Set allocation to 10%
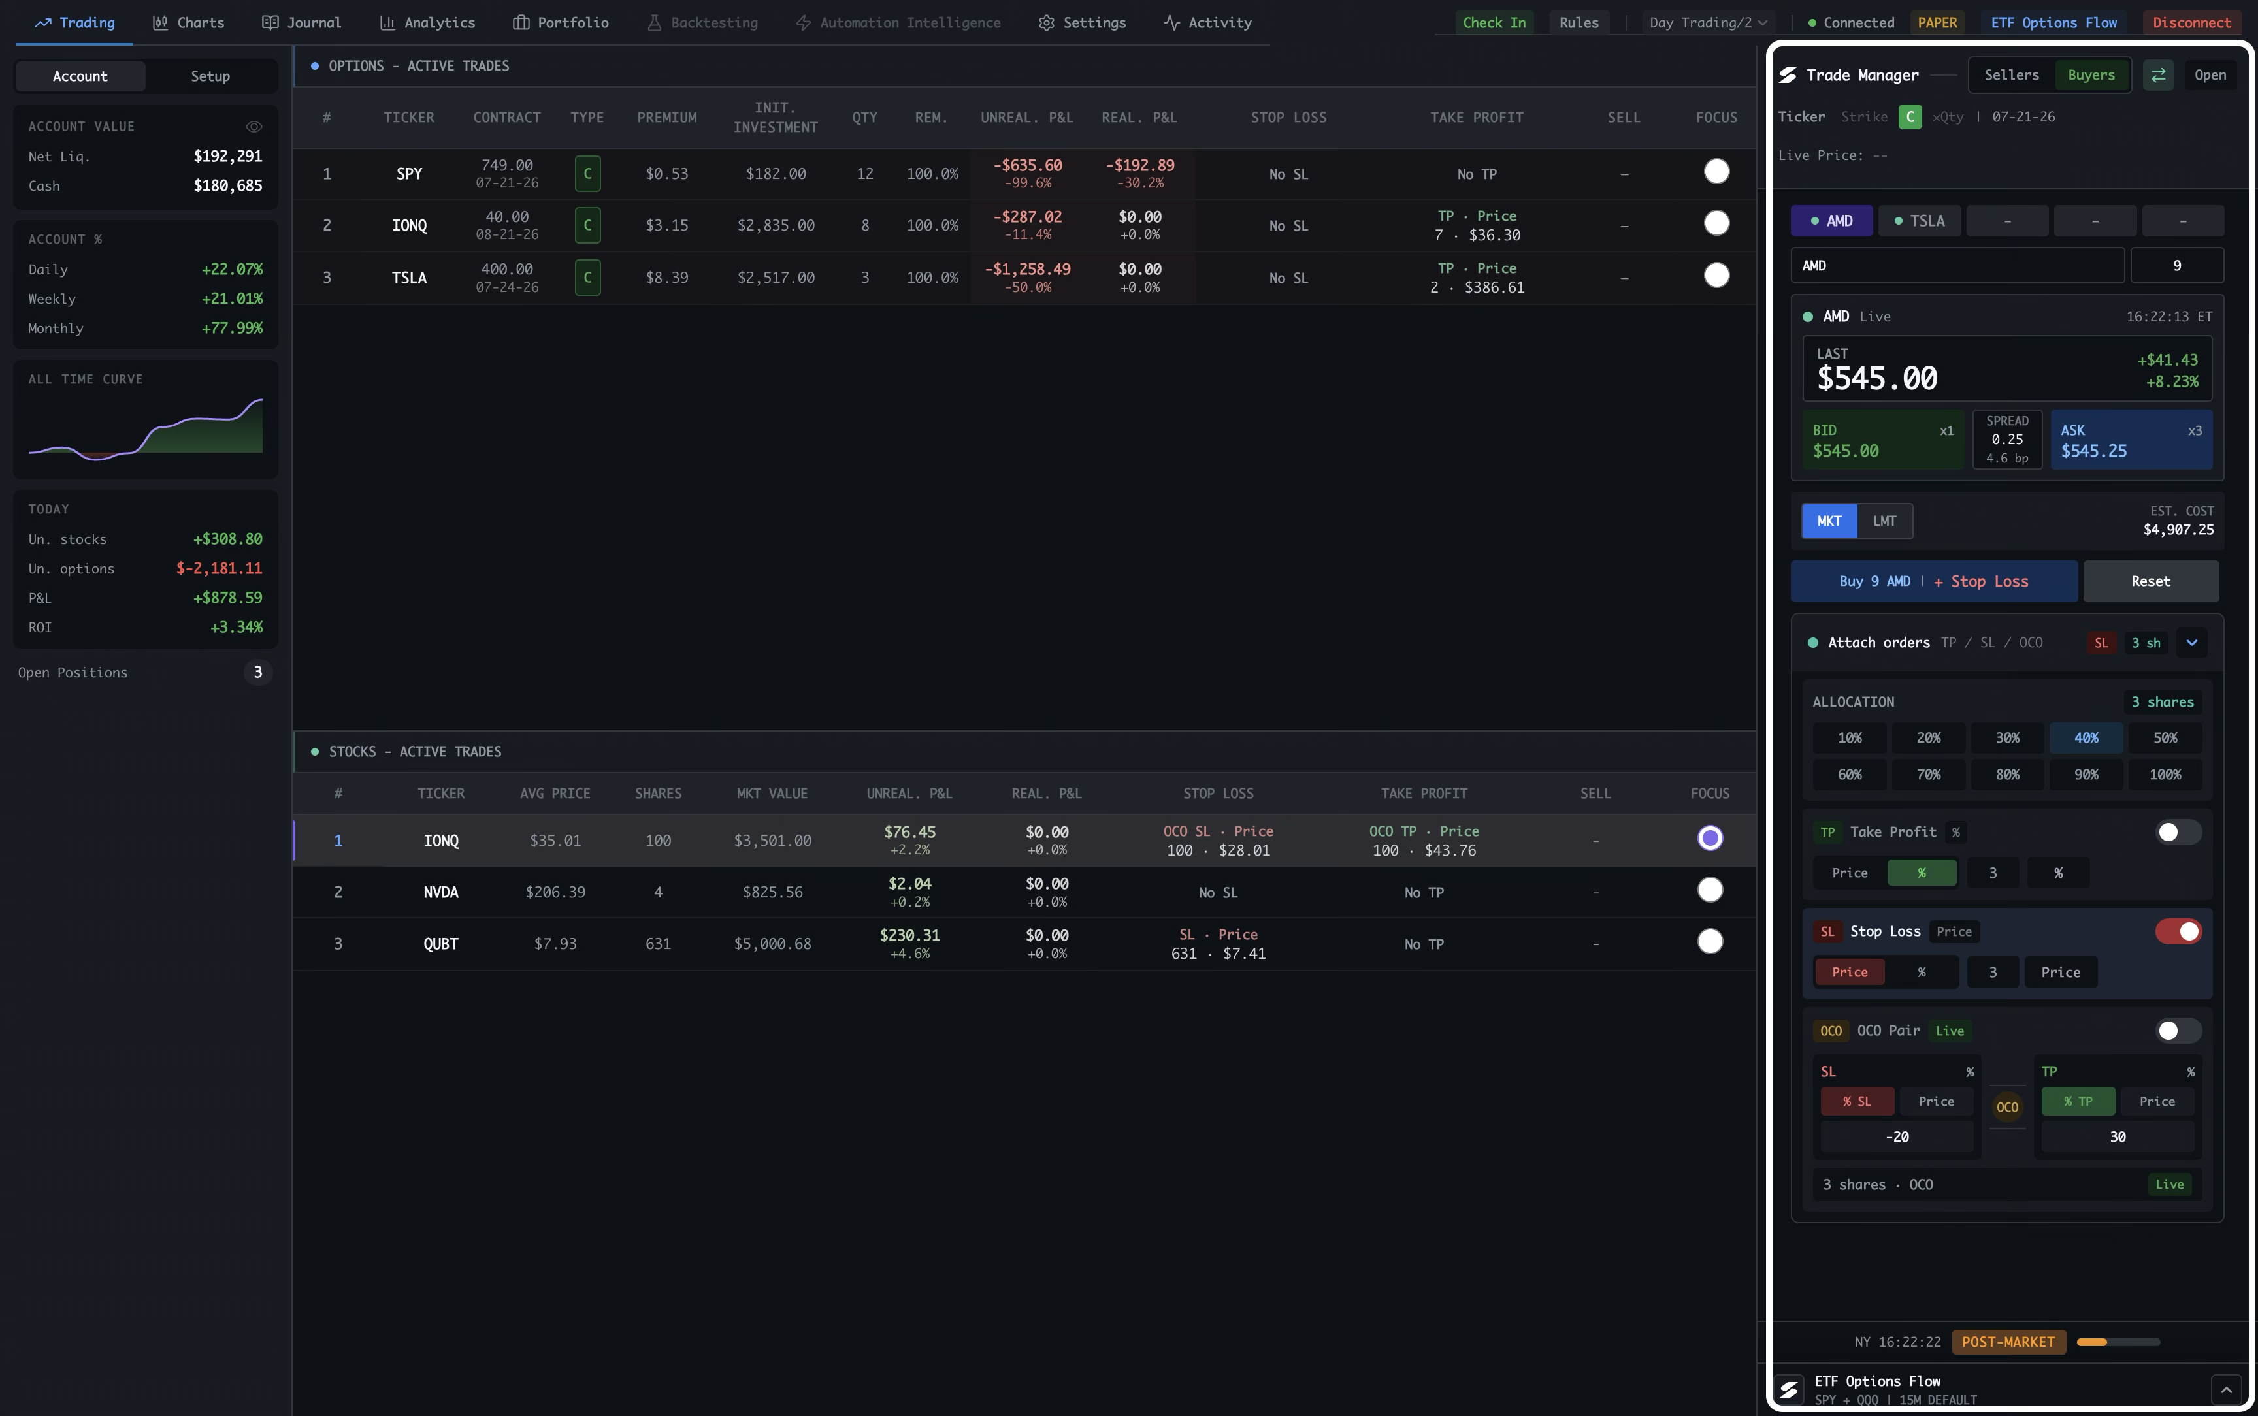2258x1416 pixels. click(x=1849, y=738)
